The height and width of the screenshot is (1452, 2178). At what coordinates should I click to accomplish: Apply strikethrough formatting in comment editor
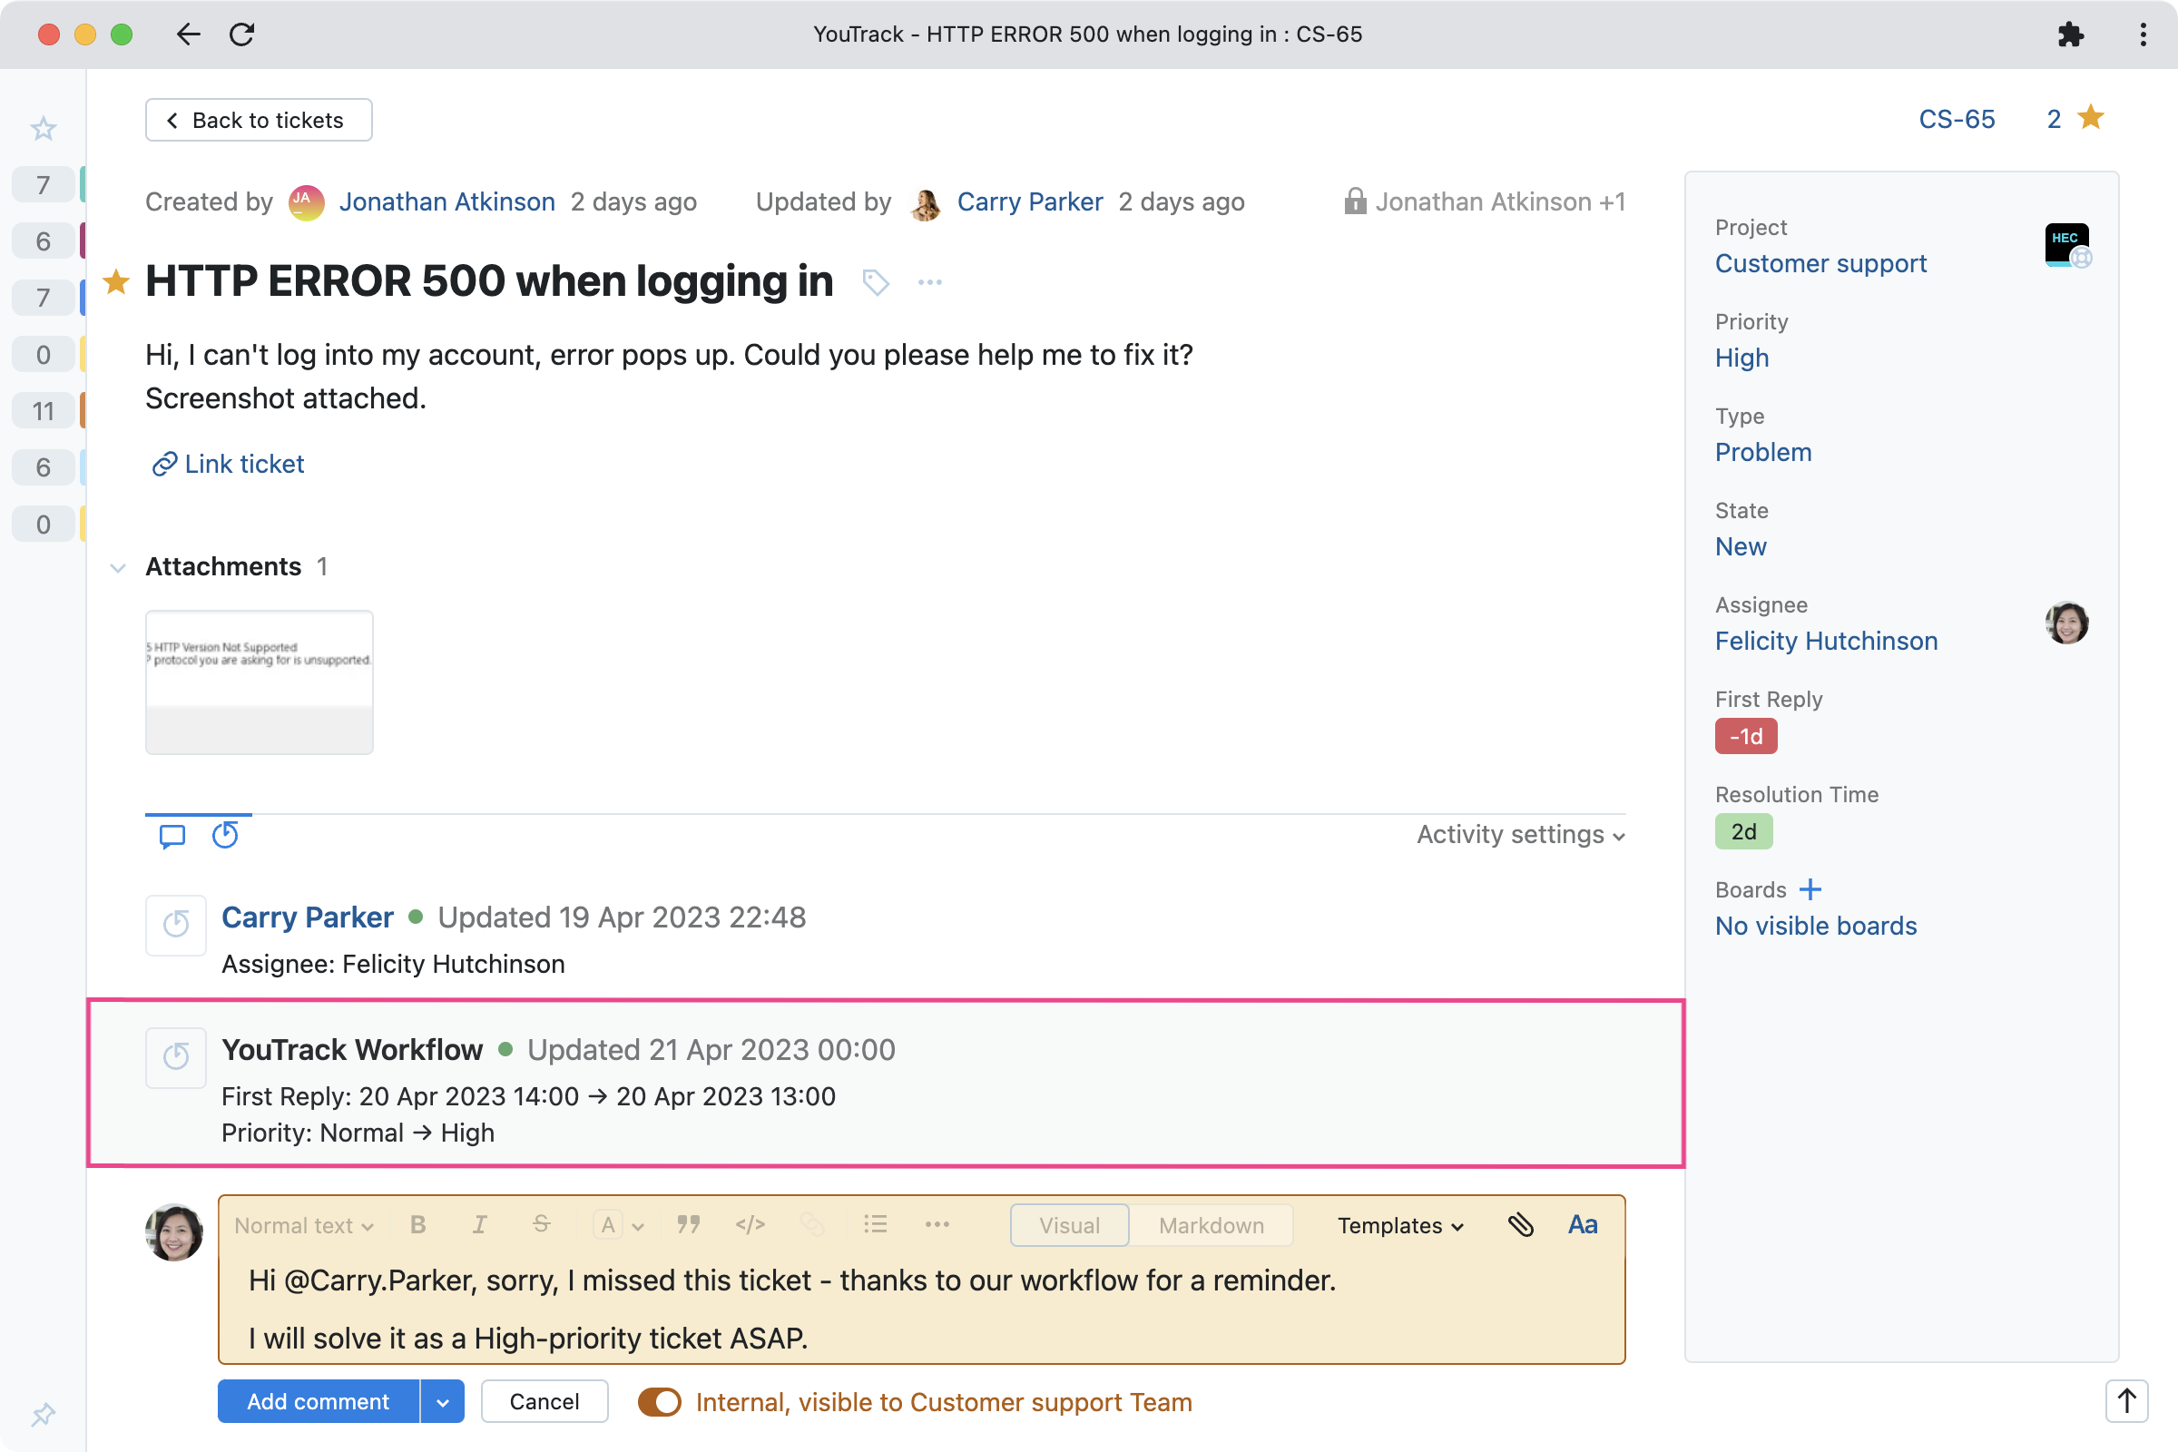pos(542,1225)
